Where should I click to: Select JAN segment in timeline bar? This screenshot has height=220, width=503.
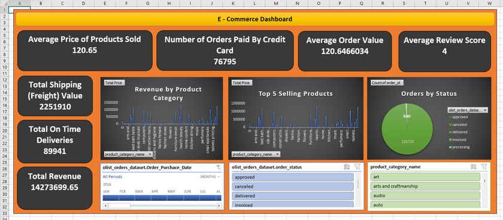(x=111, y=198)
